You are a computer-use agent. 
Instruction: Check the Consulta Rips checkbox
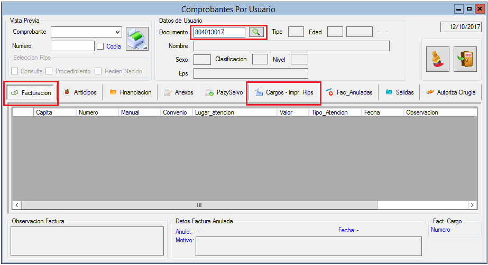15,71
